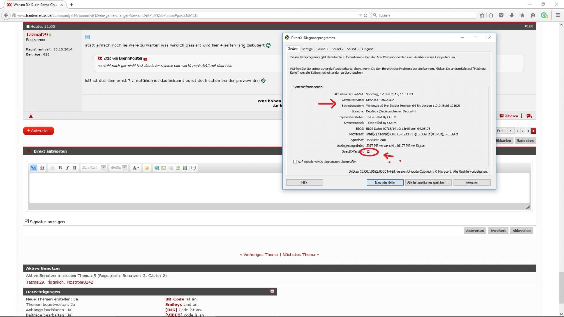Open Vorheriges Thema link
Screen dimensions: 564x317
click(260, 255)
